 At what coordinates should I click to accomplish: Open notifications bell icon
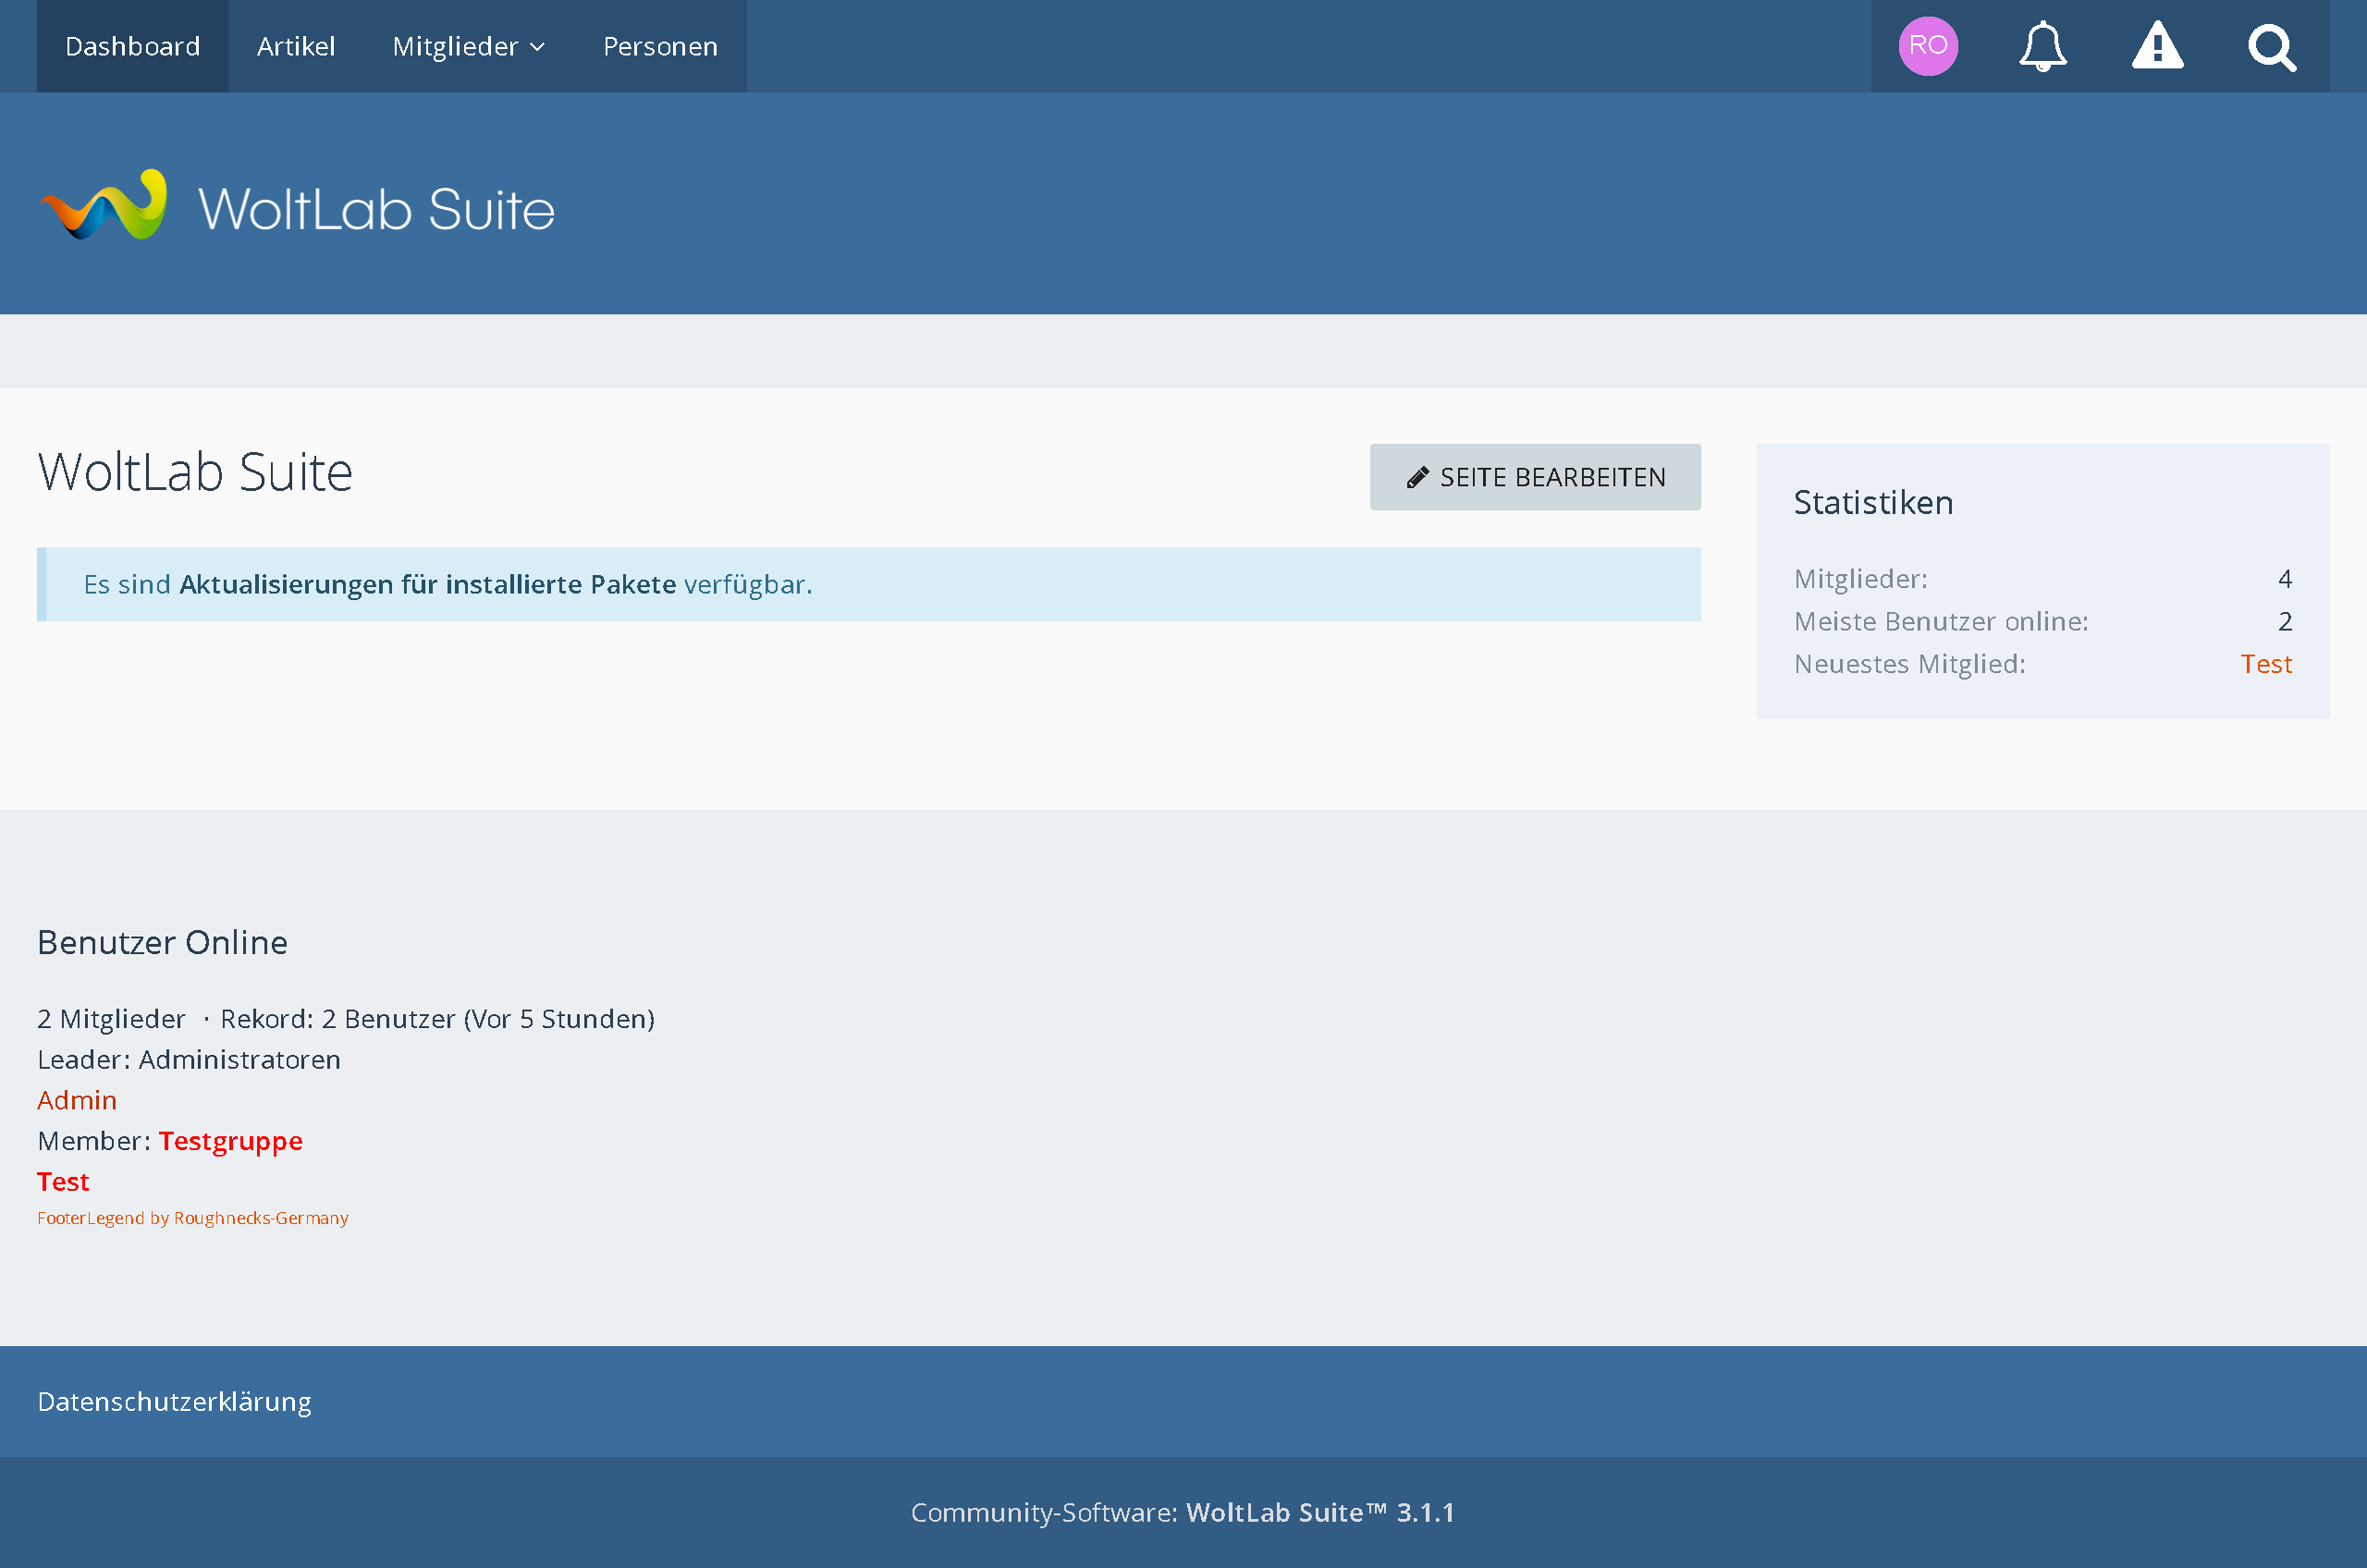(x=2042, y=46)
